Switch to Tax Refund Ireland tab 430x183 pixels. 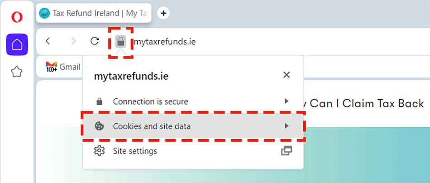[x=94, y=13]
